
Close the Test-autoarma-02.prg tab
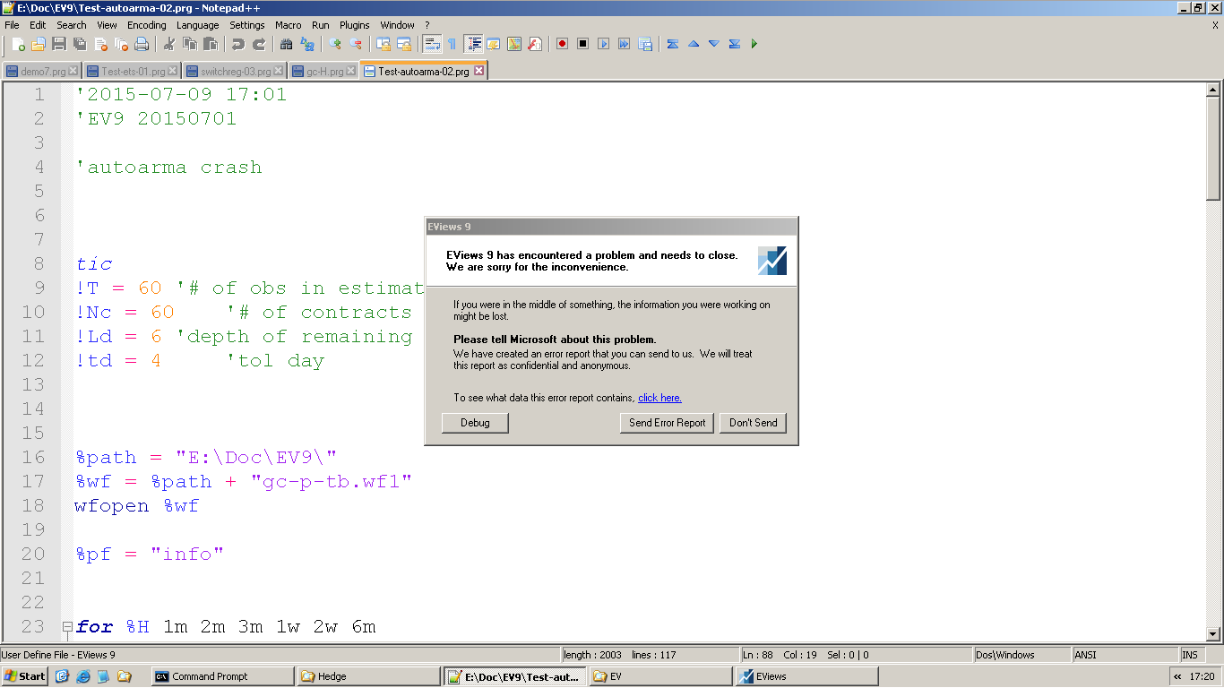(x=478, y=71)
